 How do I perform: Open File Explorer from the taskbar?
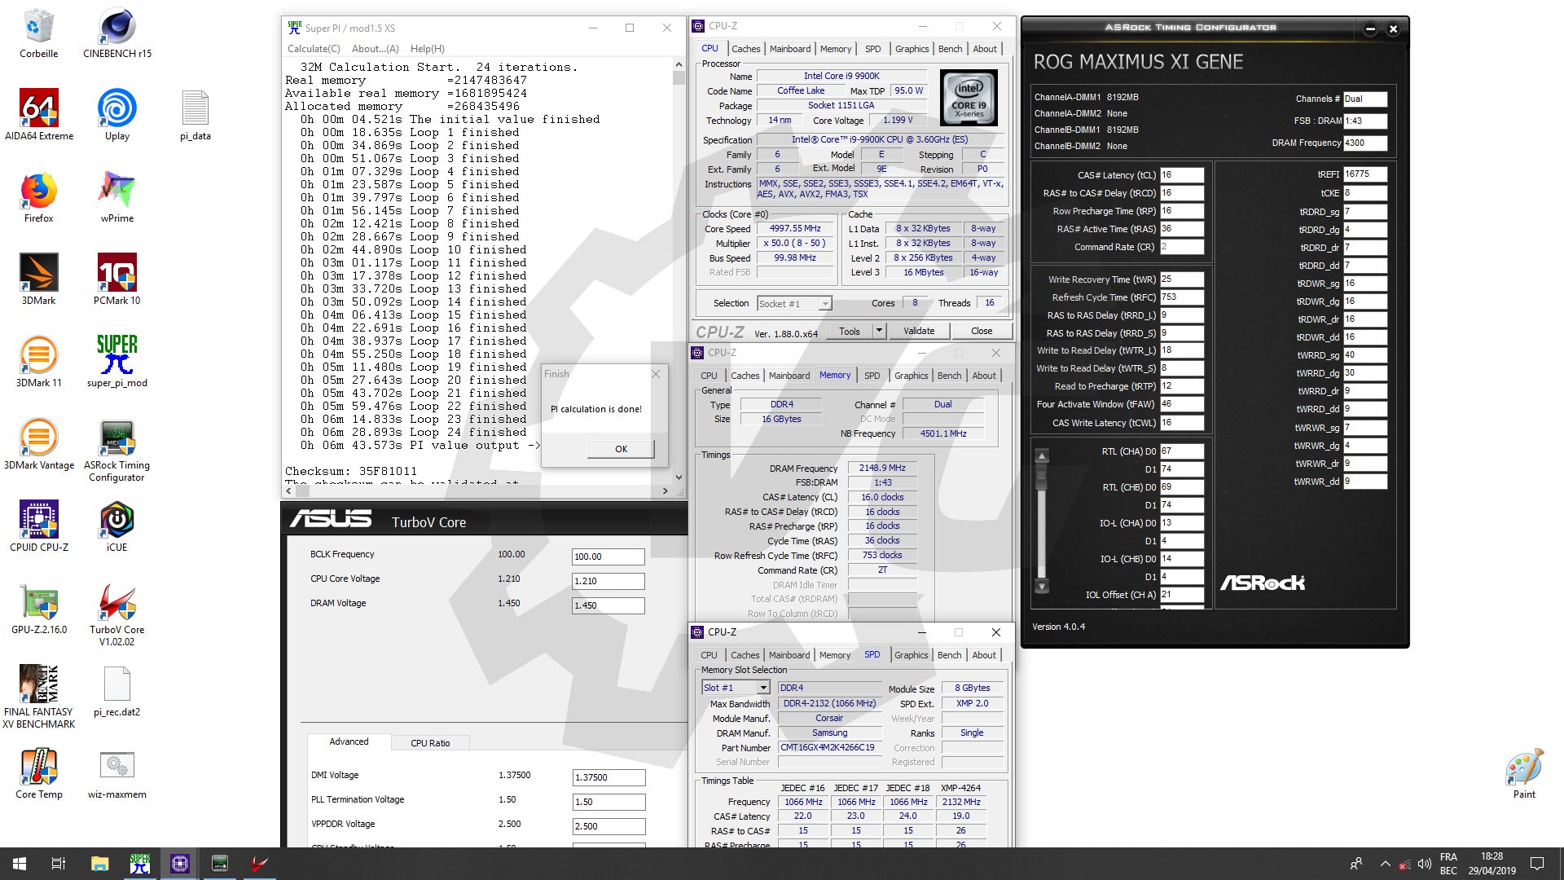(99, 864)
